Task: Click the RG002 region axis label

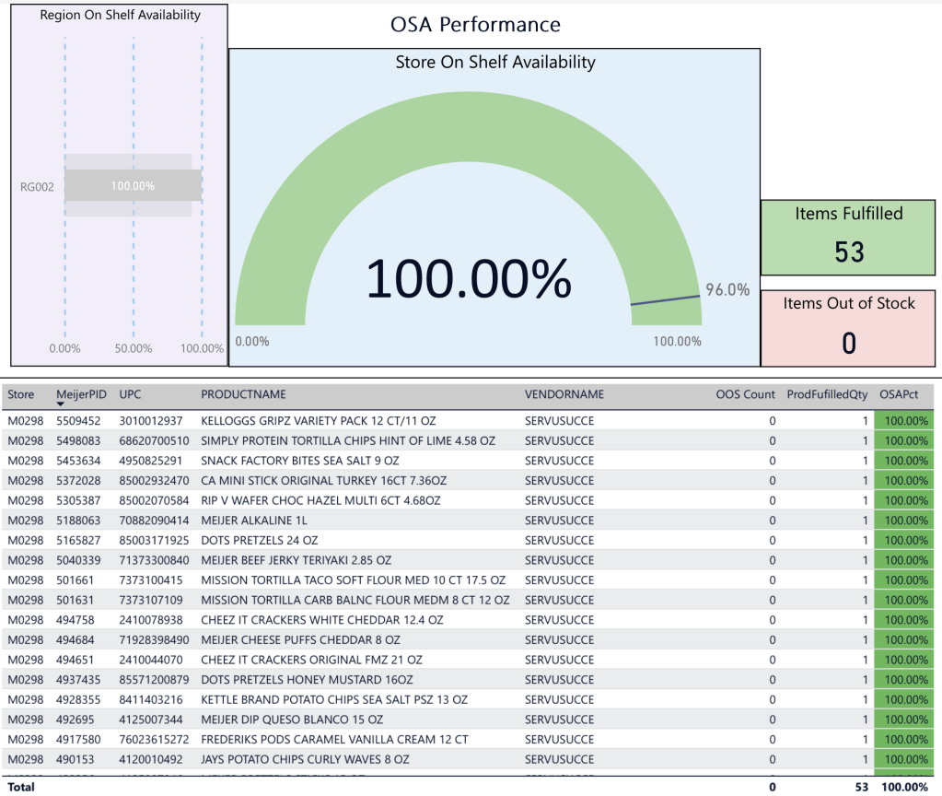Action: click(x=37, y=186)
